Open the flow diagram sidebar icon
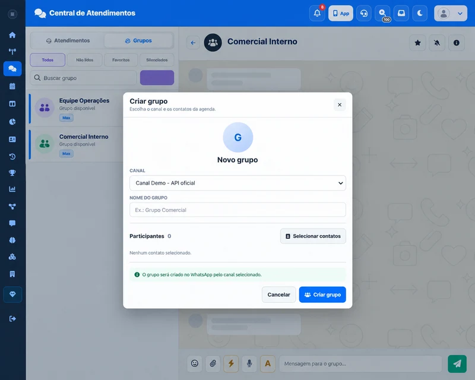The image size is (475, 380). pyautogui.click(x=12, y=207)
